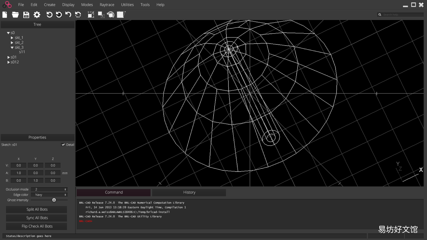Click the V row Z value field
Screen dimensions: 427x240
tap(53, 165)
